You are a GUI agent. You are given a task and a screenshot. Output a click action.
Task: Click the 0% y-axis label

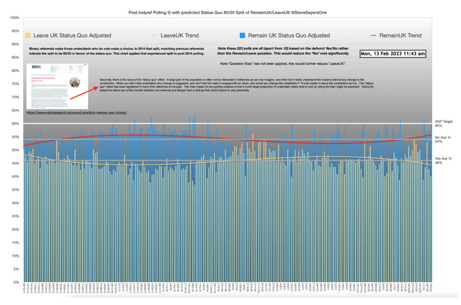[x=14, y=283]
